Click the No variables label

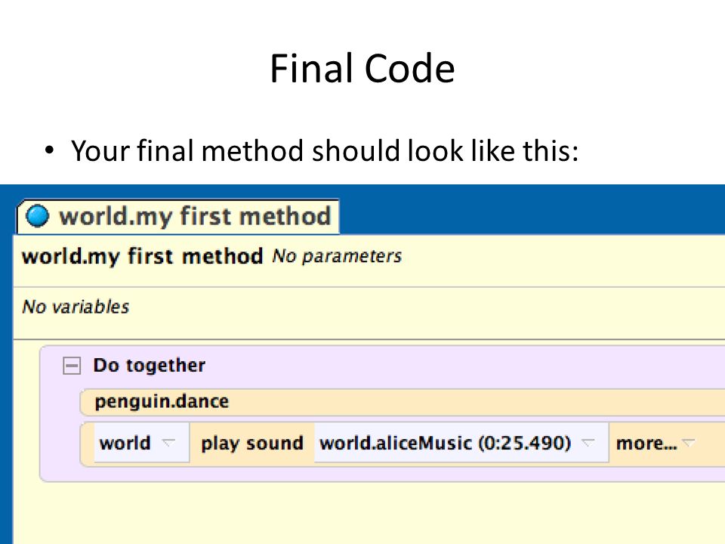(x=76, y=307)
